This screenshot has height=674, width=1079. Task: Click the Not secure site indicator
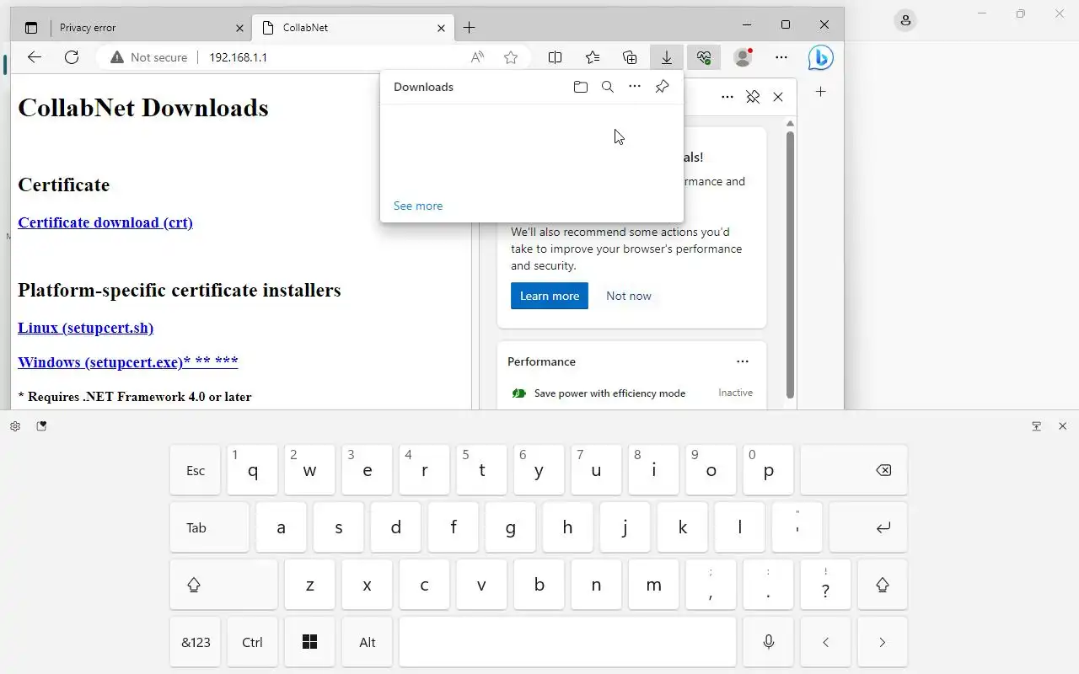coord(148,57)
